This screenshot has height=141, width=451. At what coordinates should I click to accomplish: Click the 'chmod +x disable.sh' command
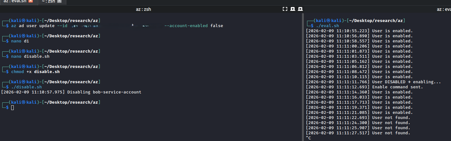pyautogui.click(x=35, y=71)
